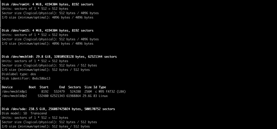This screenshot has width=277, height=129.
Task: Click the End column header
Action: (62, 87)
